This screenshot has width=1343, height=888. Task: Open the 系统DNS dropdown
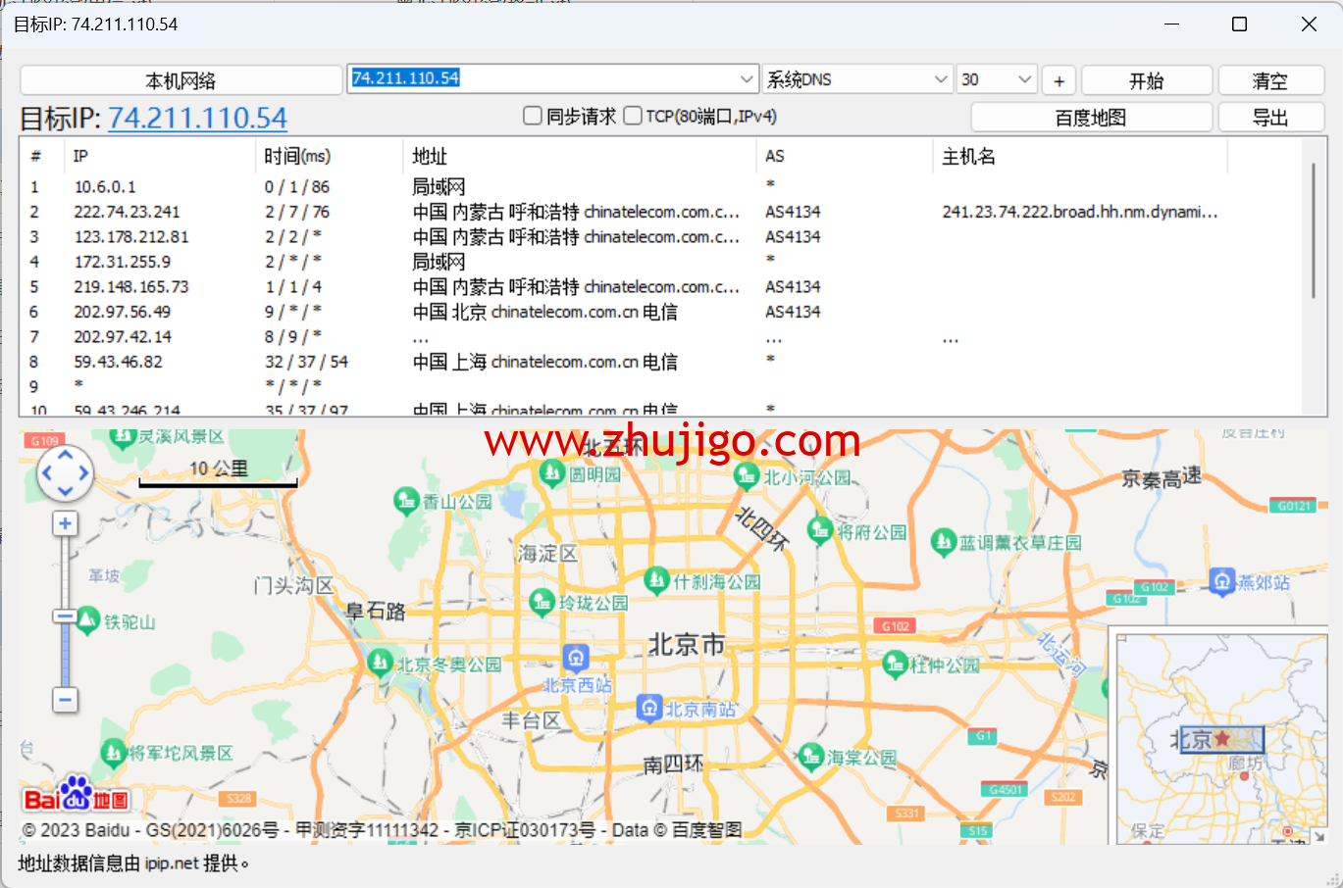941,79
